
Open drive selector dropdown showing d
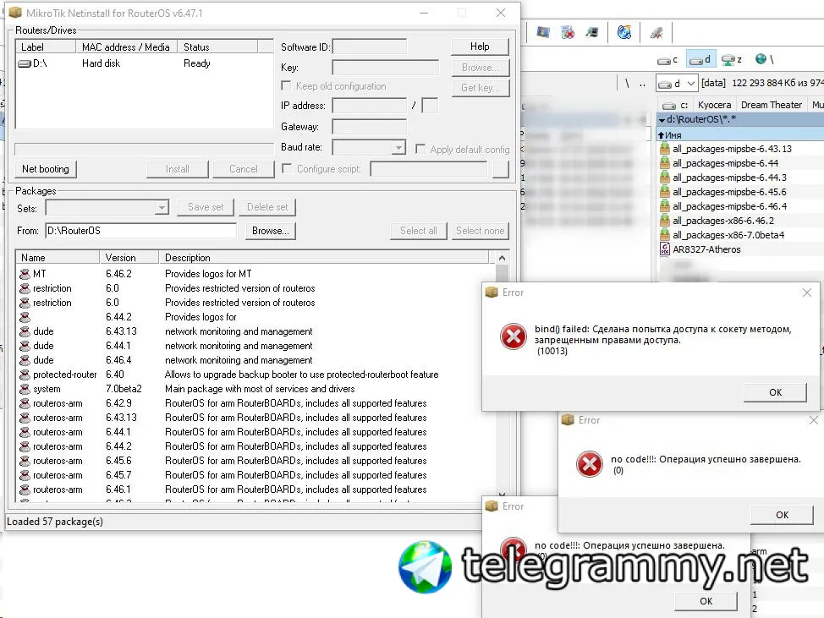677,83
